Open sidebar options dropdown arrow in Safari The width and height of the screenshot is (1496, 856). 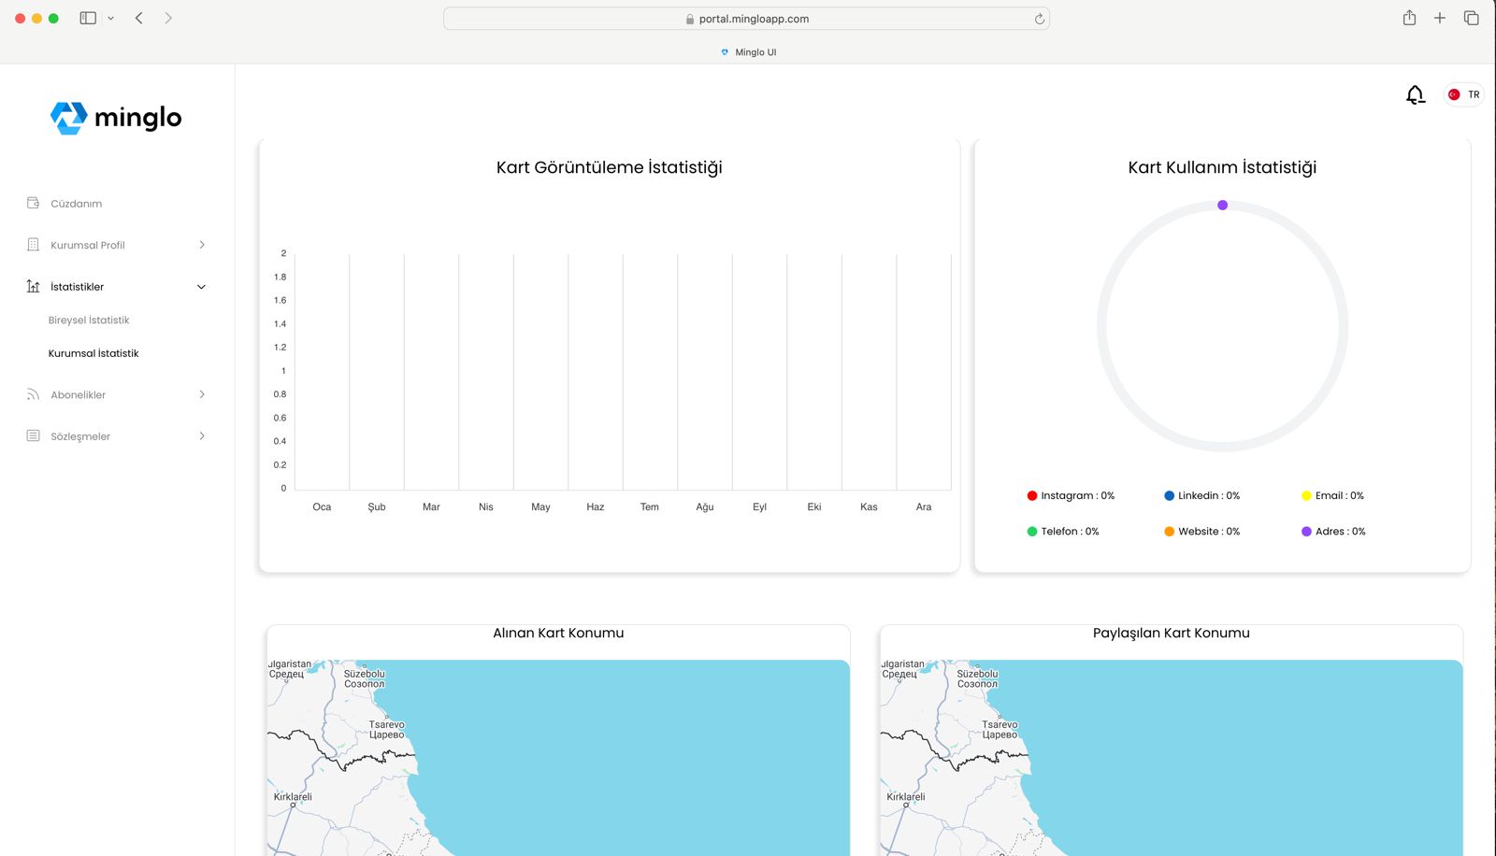(x=110, y=18)
